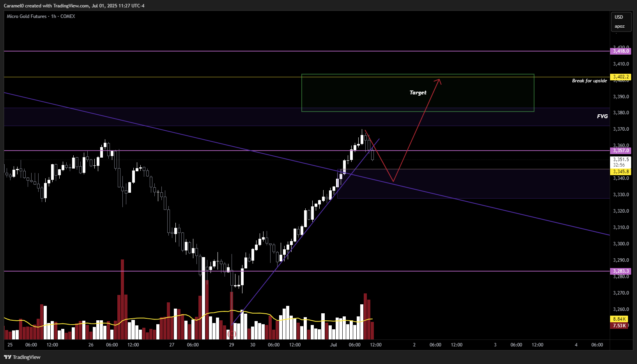Click the Caramel0 TradingView.com header text
This screenshot has width=637, height=364.
click(x=74, y=6)
